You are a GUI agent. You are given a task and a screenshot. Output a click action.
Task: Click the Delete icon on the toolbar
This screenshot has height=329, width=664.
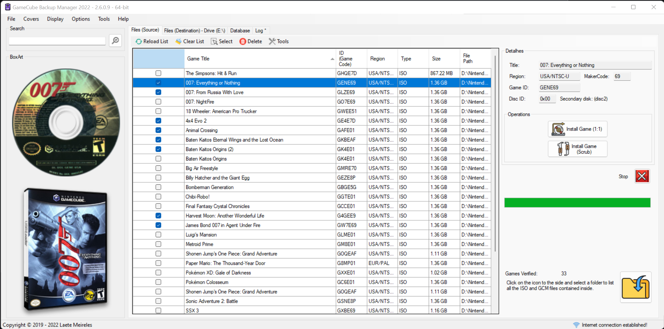pos(242,41)
